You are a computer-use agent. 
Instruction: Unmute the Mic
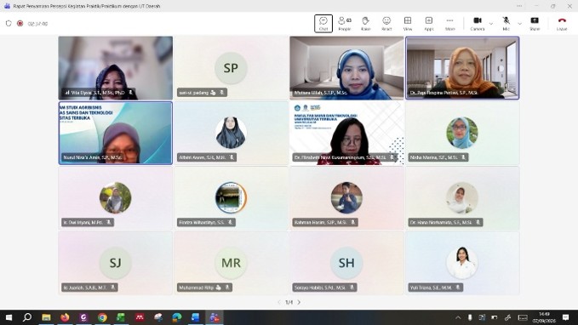coord(506,24)
